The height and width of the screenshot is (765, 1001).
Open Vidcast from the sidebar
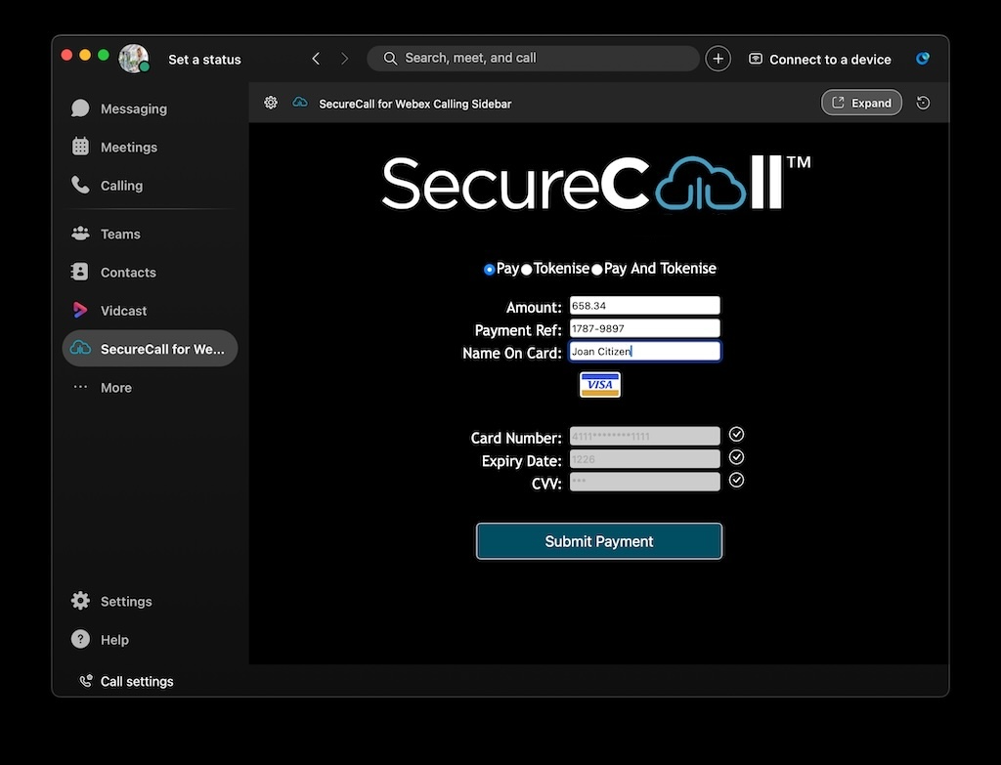tap(150, 310)
